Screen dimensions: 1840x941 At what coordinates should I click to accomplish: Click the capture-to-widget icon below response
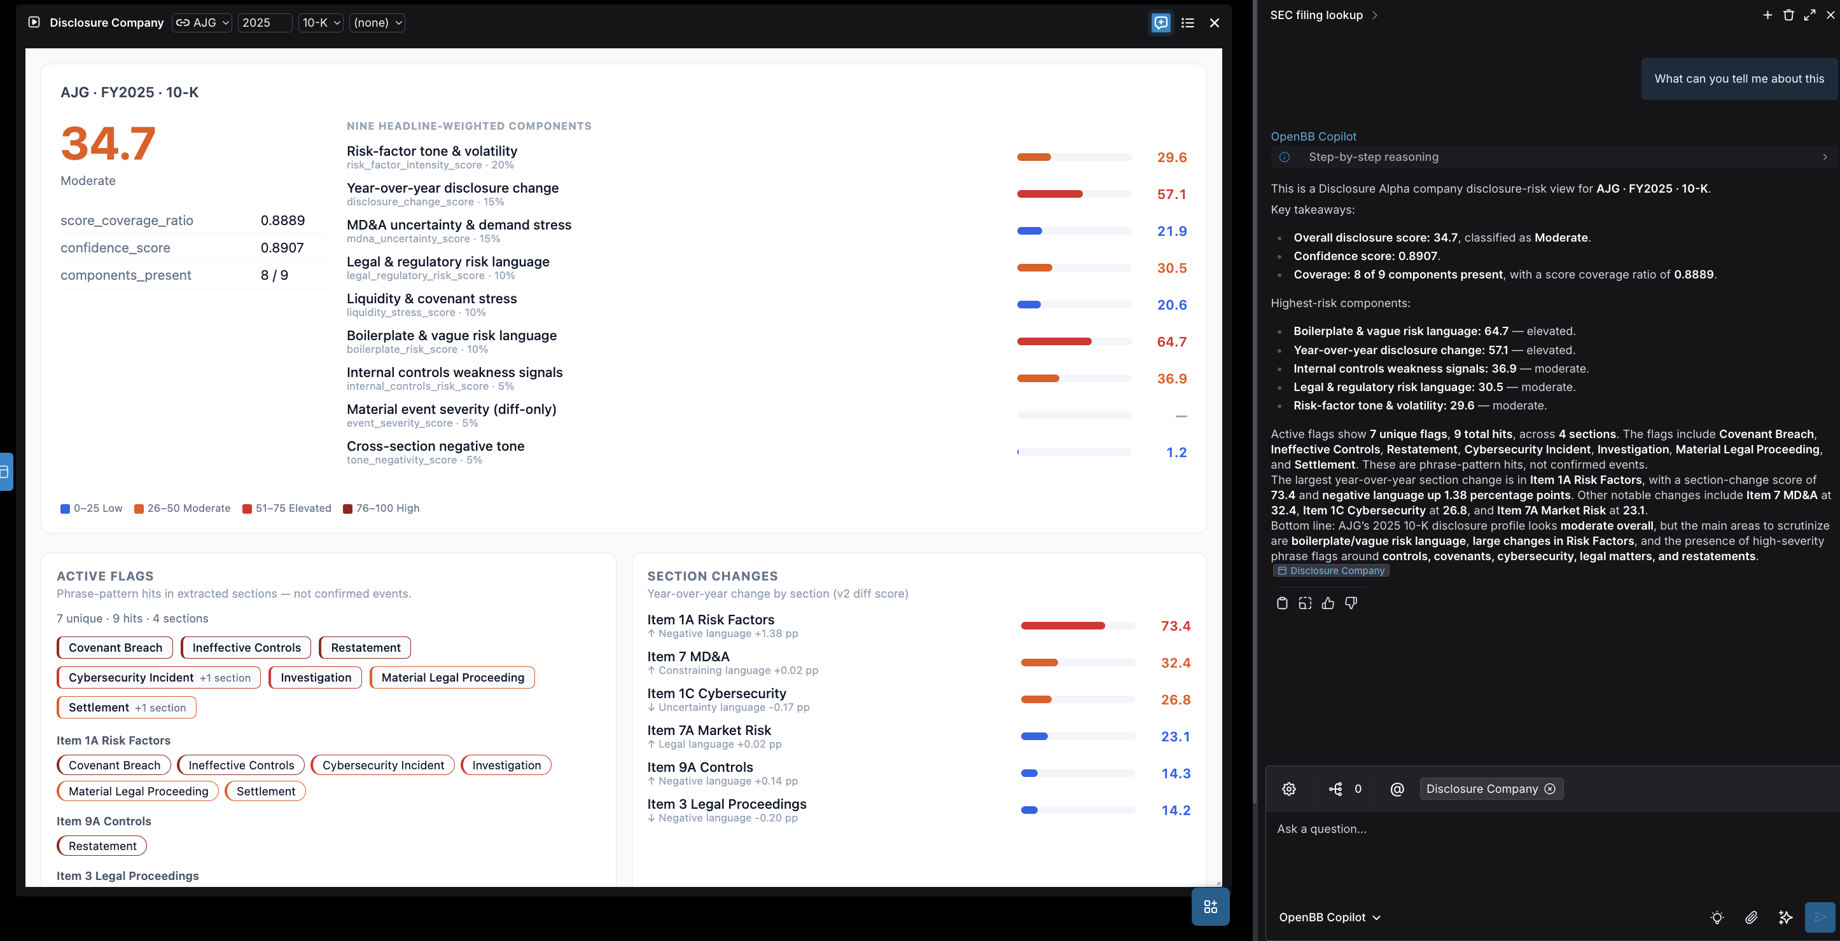(x=1305, y=603)
